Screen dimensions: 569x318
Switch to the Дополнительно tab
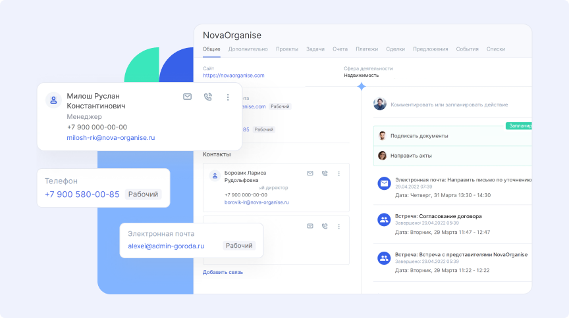point(248,49)
